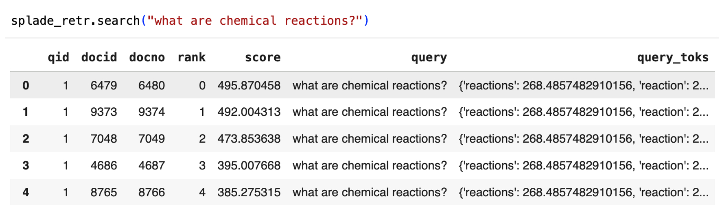The image size is (722, 217).
Task: Click docno cell 8766
Action: (151, 192)
